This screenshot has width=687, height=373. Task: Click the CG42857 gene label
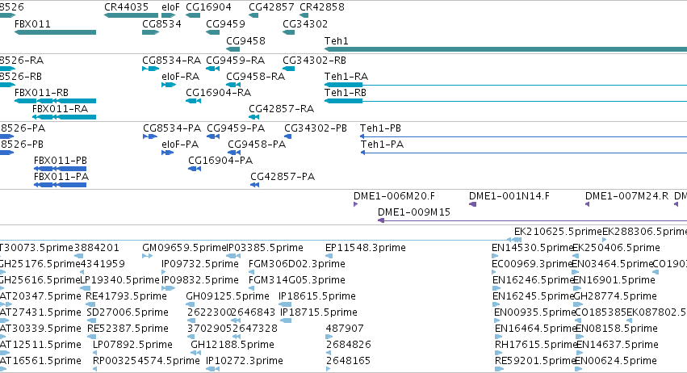[x=271, y=7]
